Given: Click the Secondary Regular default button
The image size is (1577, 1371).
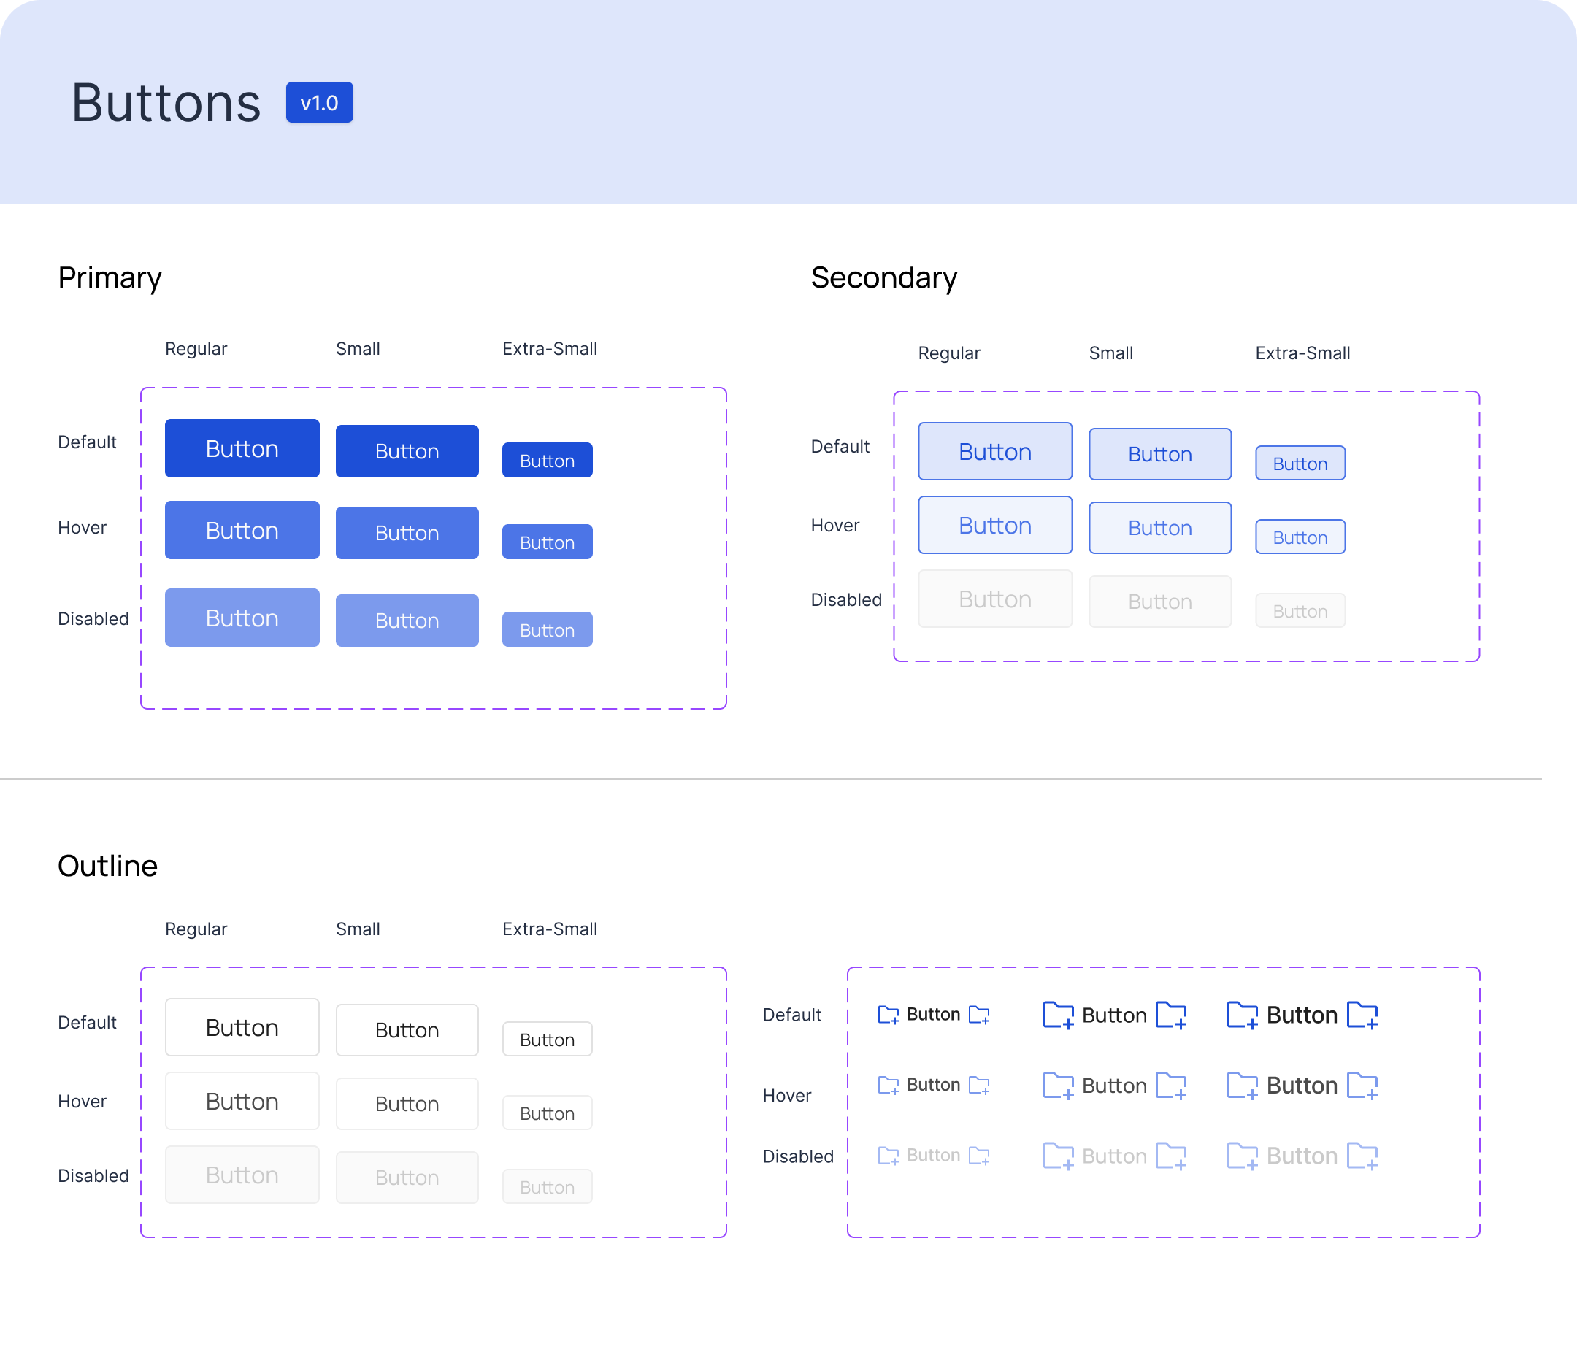Looking at the screenshot, I should pyautogui.click(x=994, y=451).
